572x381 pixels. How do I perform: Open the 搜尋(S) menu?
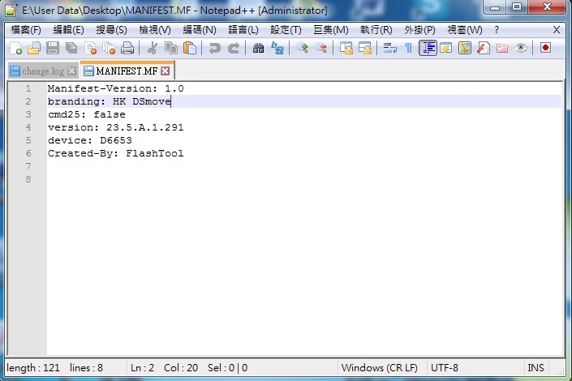(111, 30)
